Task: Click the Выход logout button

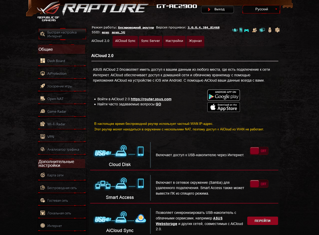Action: (217, 9)
